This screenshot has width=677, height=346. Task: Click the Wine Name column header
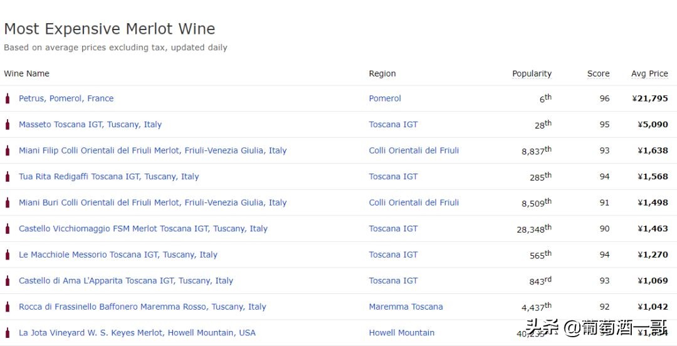(26, 73)
